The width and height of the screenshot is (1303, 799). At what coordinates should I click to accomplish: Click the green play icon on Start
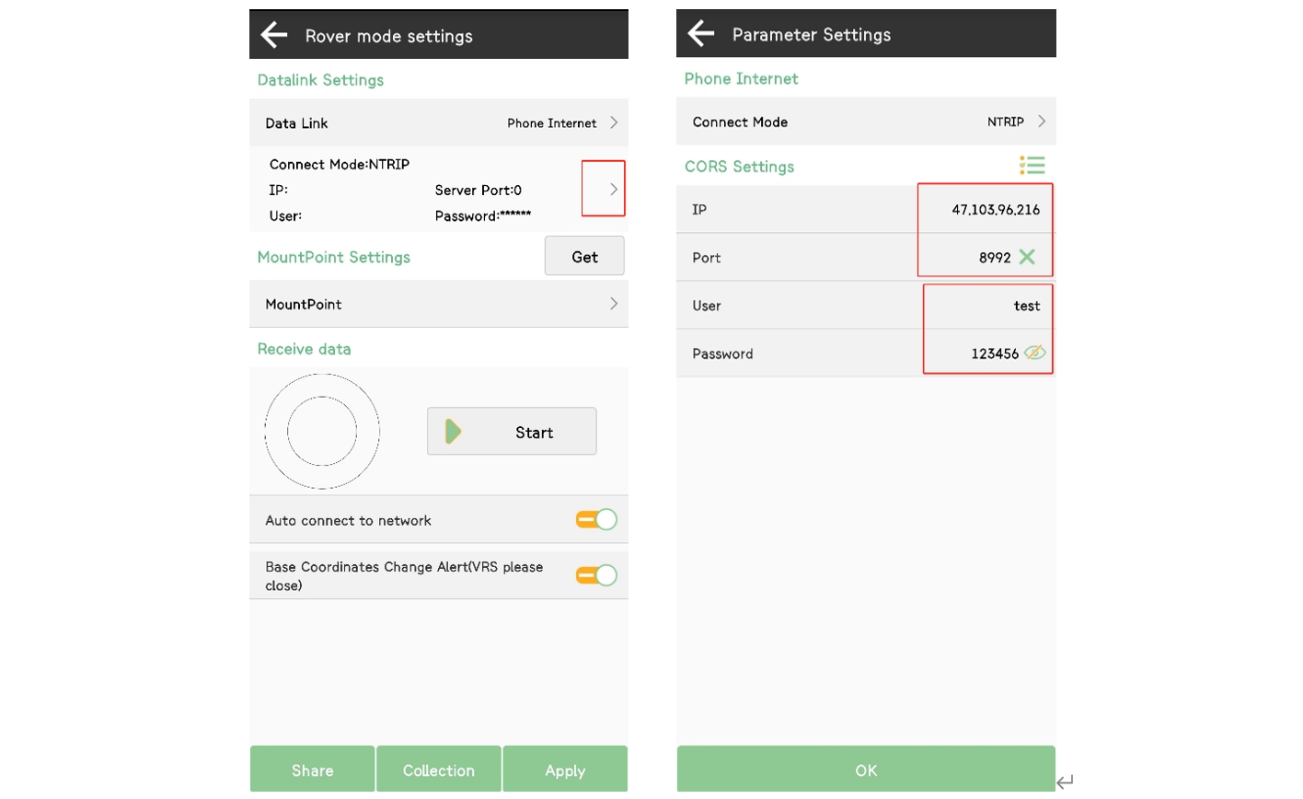coord(453,432)
